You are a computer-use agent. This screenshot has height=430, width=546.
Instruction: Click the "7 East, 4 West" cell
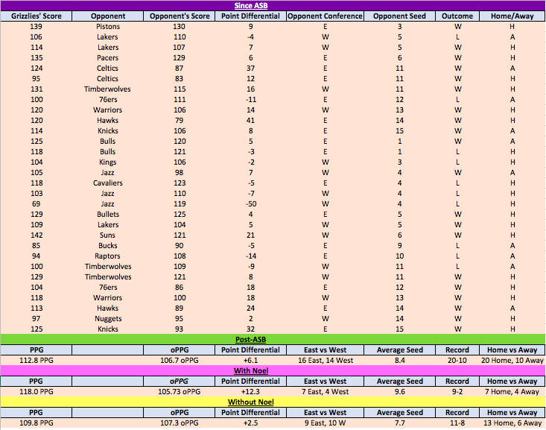tap(326, 392)
